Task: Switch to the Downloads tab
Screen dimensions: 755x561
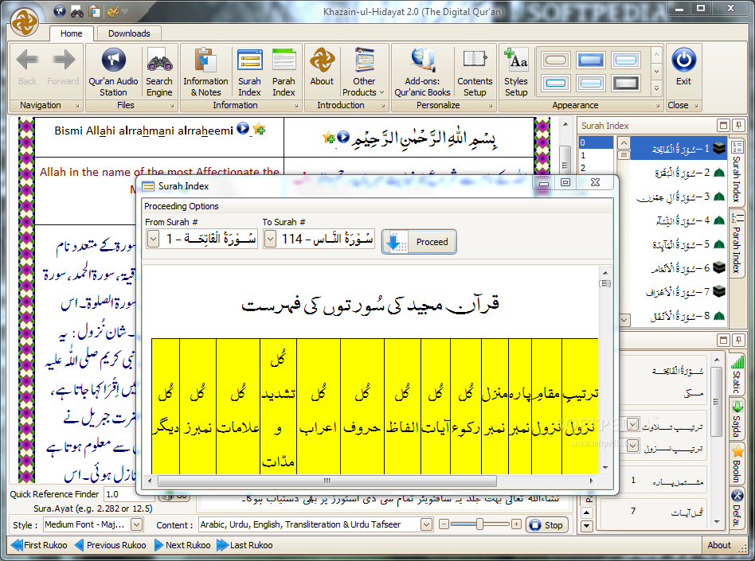Action: pos(129,33)
